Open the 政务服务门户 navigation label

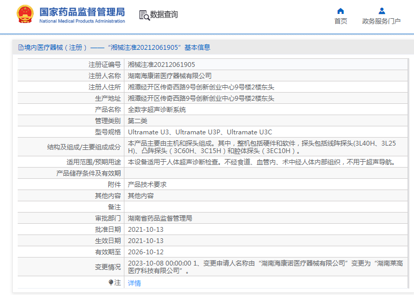point(381,21)
